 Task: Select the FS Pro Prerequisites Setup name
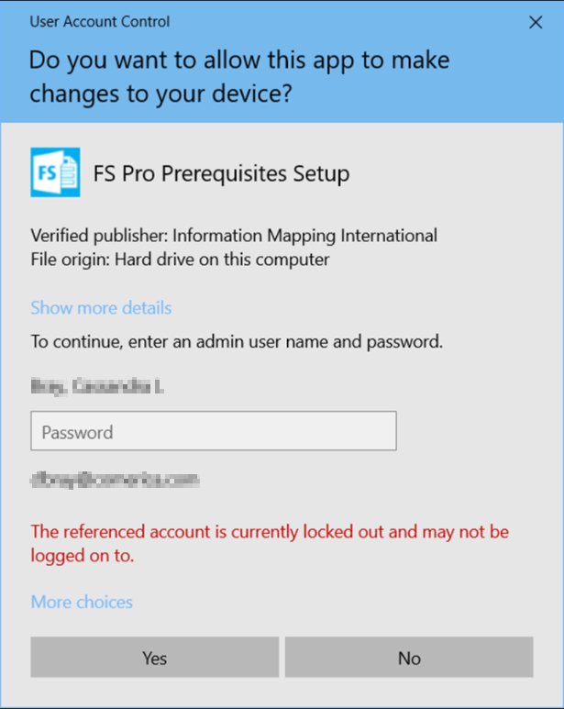click(221, 173)
